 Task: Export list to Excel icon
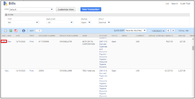(x=11, y=31)
